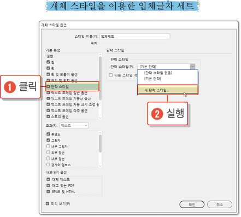Click scroll-up arrow of 기본 특성 list
Screen dimensions: 241x217
pyautogui.click(x=100, y=55)
